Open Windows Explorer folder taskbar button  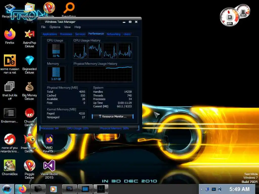pos(38,189)
